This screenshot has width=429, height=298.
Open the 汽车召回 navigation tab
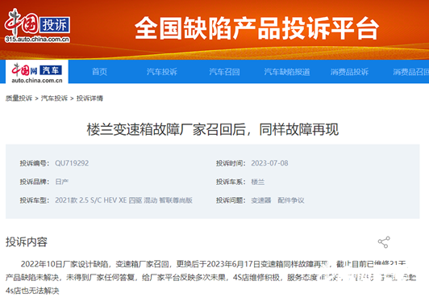coord(224,72)
